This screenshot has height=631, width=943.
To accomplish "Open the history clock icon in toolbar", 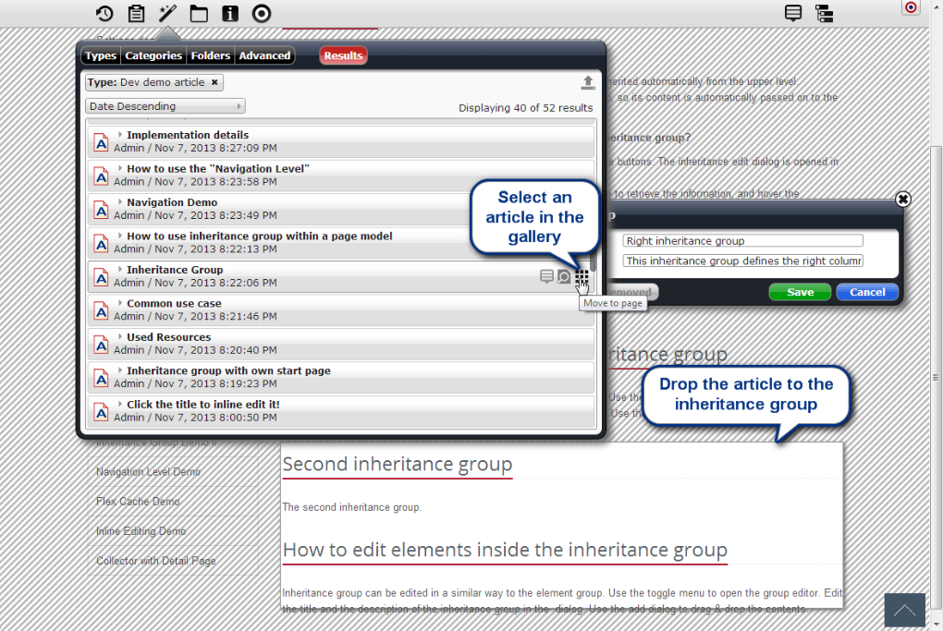I will [104, 13].
